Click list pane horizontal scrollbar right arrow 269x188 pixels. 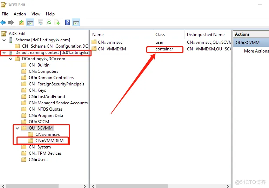[x=228, y=186]
